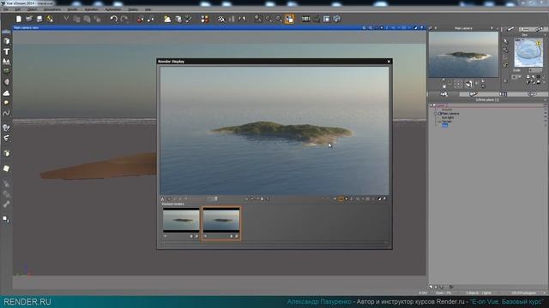This screenshot has height=308, width=549.
Task: Open the Object menu
Action: 33,9
